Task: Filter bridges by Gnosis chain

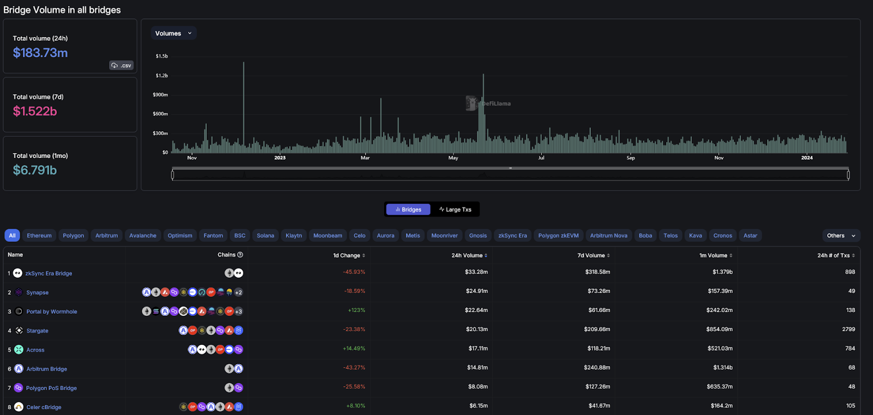Action: 478,236
